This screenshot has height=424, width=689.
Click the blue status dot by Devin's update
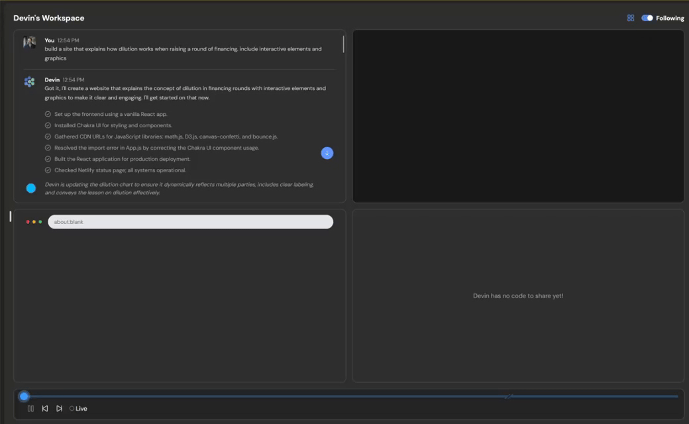31,188
